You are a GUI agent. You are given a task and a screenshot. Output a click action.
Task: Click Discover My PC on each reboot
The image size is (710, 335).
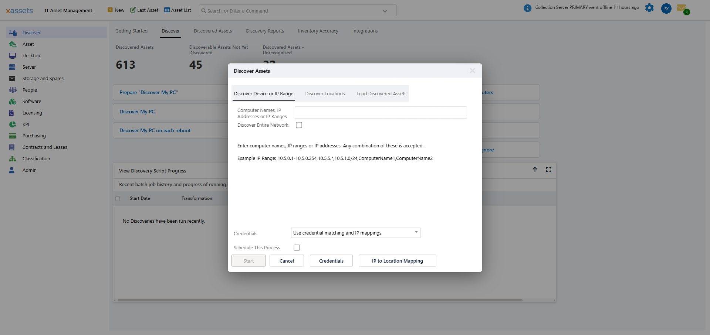coord(155,130)
